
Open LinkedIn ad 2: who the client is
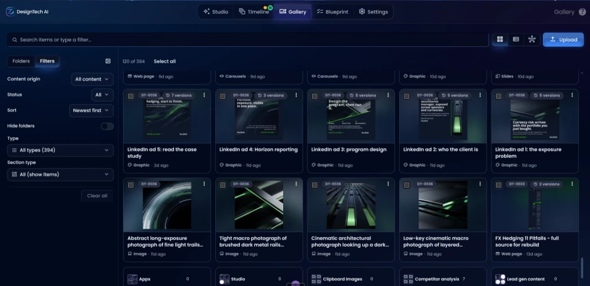pyautogui.click(x=441, y=150)
